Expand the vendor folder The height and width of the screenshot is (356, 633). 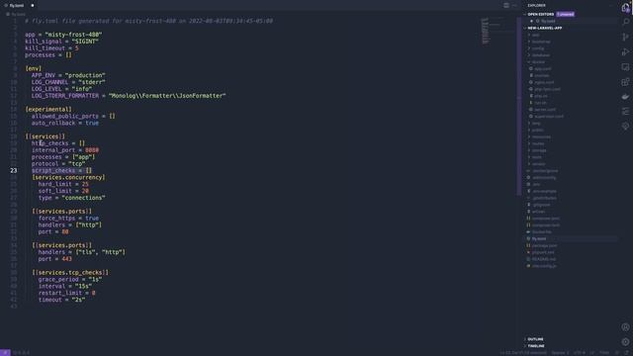coord(538,164)
